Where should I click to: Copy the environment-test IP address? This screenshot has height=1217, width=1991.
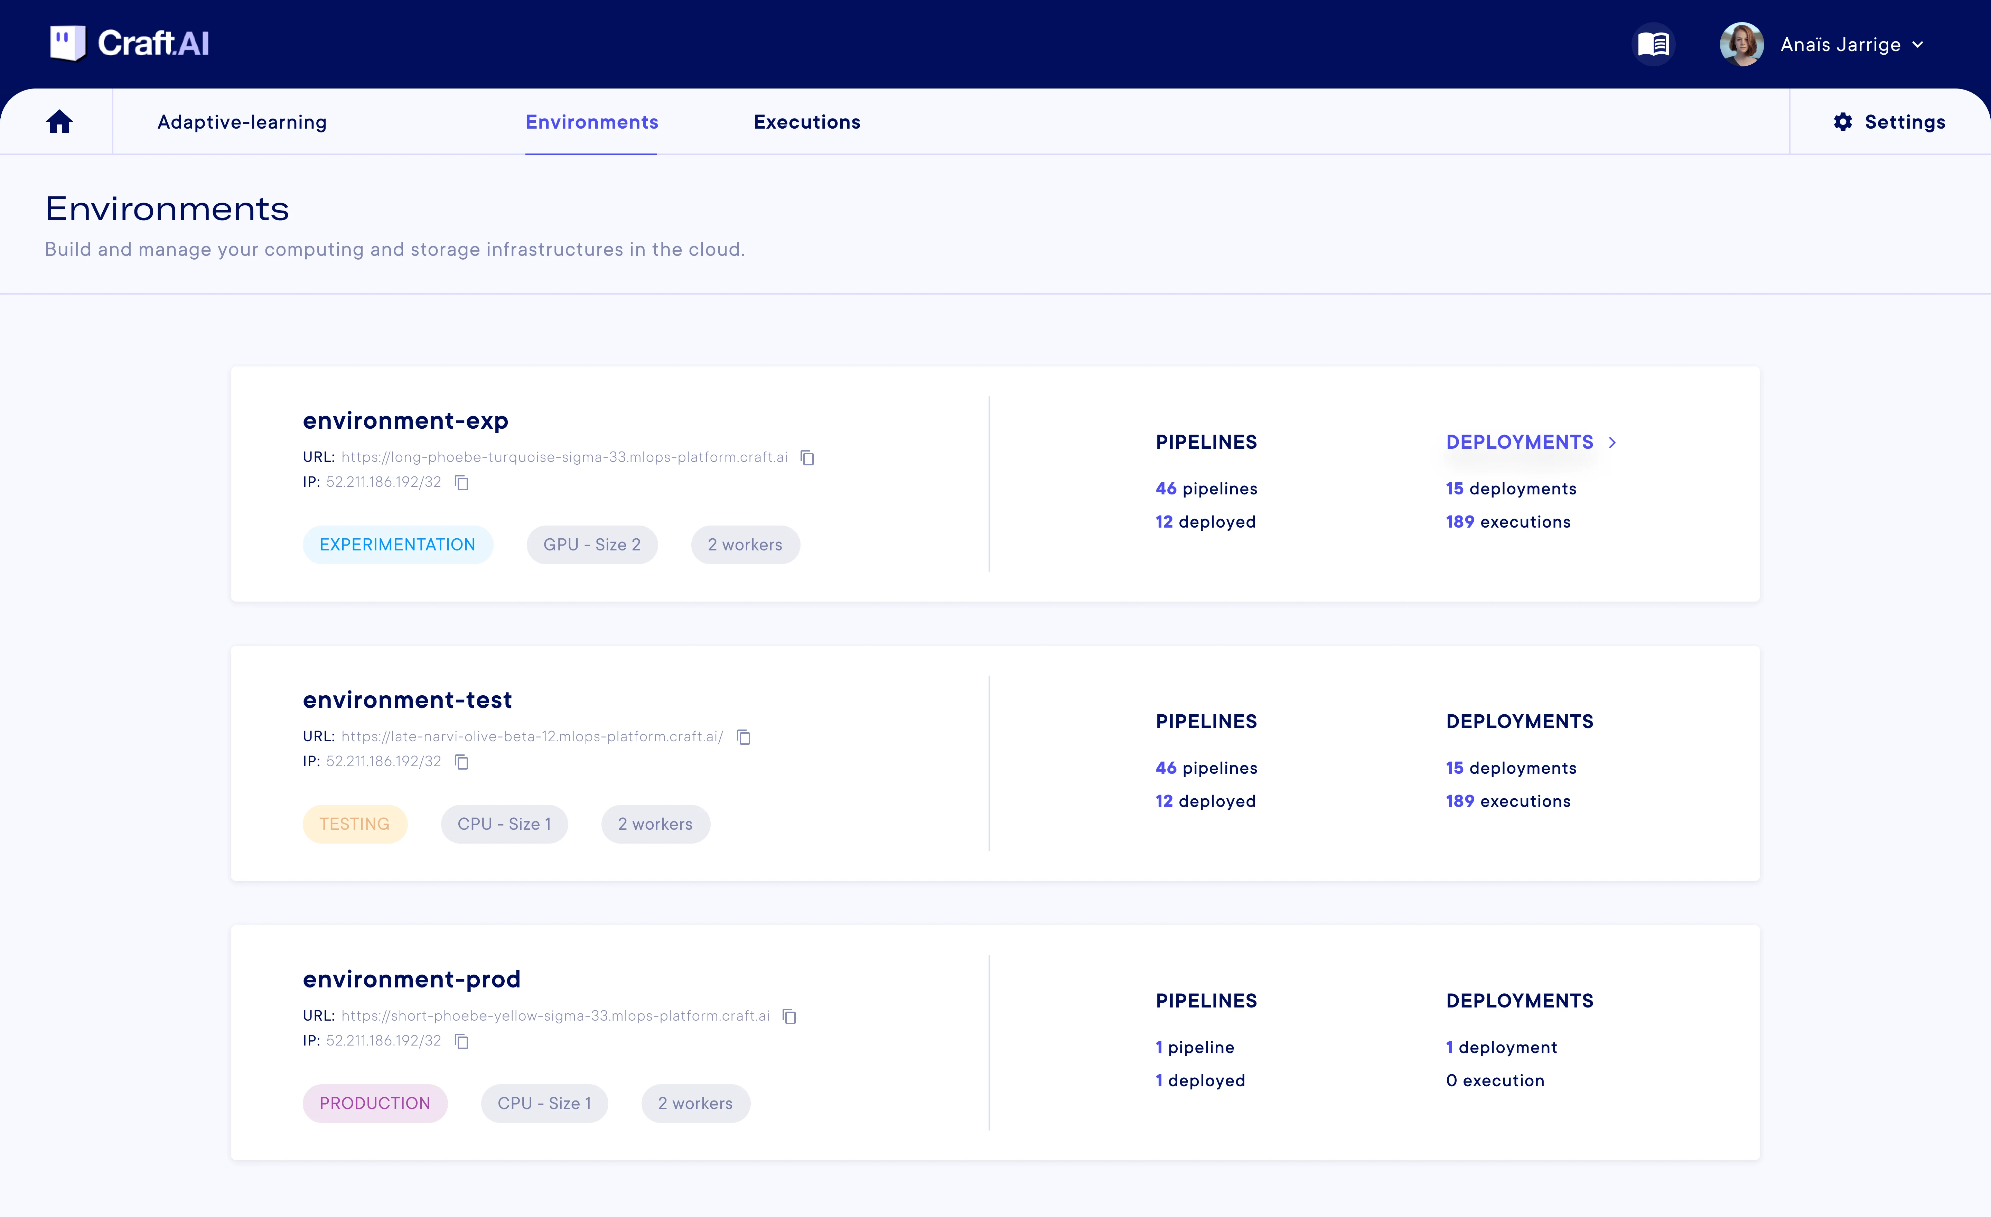pos(461,762)
